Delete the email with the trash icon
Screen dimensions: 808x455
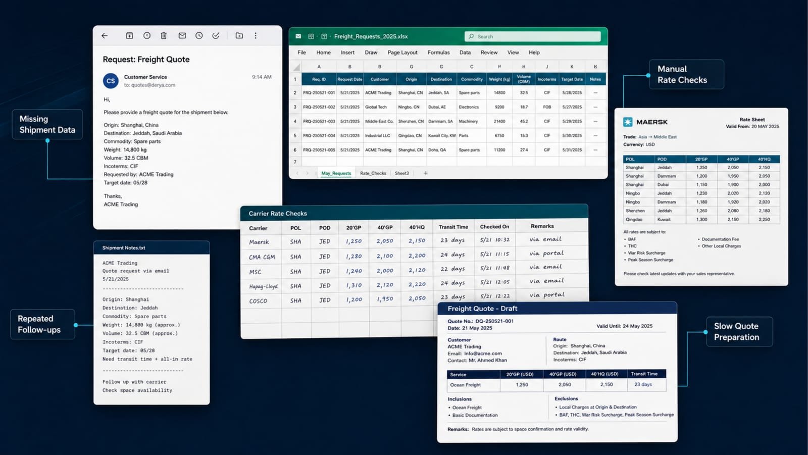point(164,36)
